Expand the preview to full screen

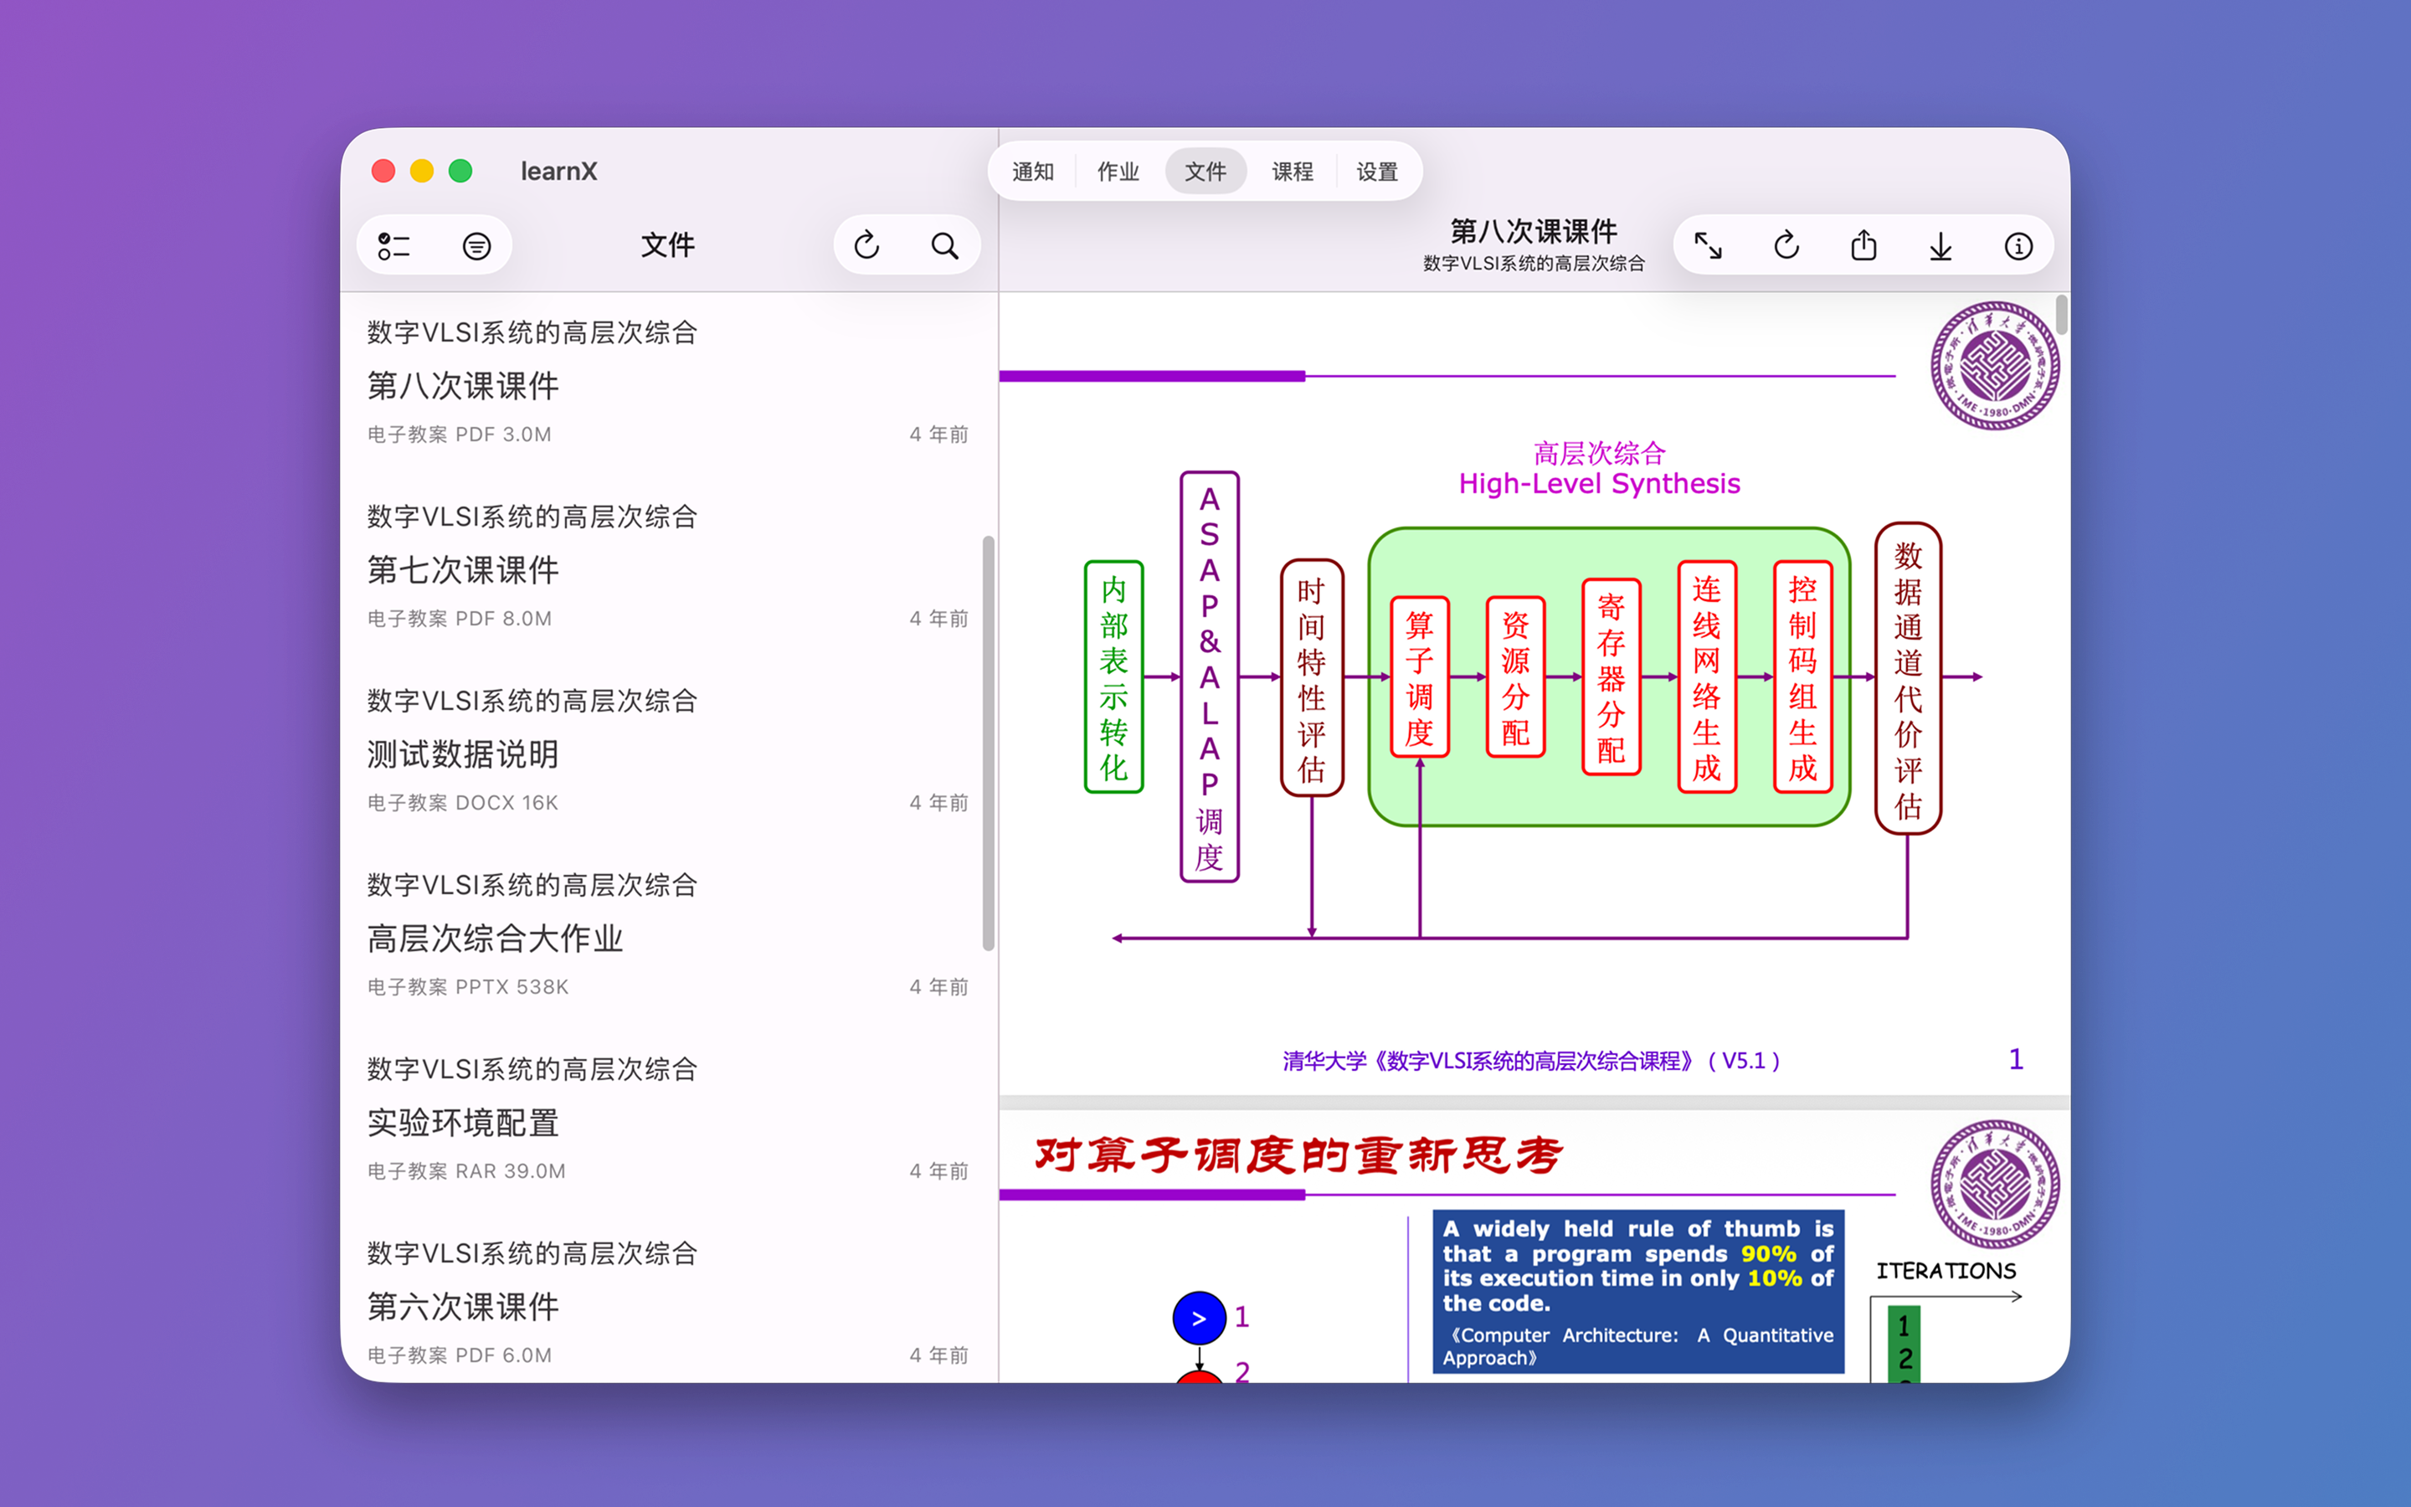[x=1709, y=245]
